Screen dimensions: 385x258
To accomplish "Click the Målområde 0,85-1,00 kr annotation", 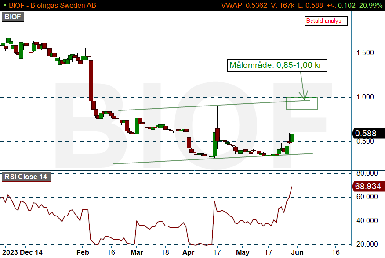I will [277, 65].
